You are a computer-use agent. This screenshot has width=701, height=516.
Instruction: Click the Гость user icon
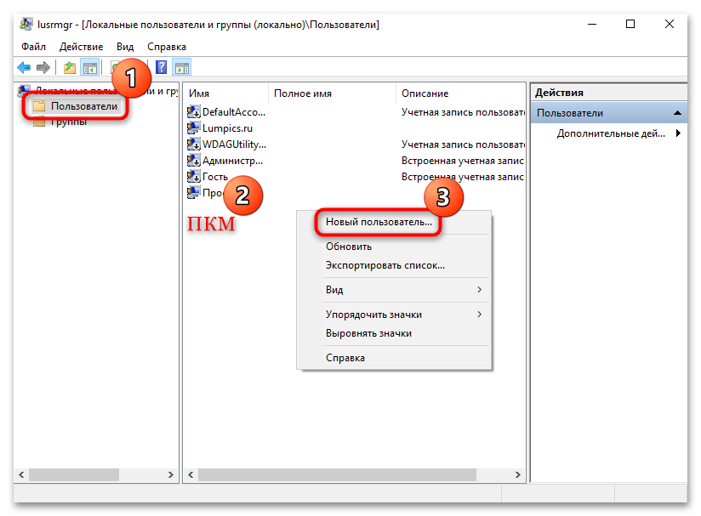(194, 177)
